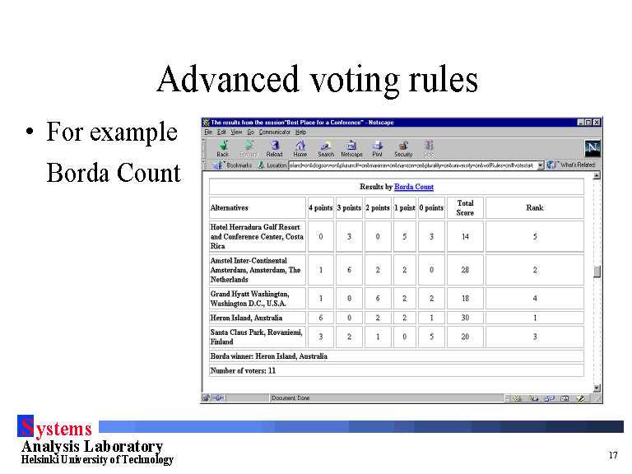Viewport: 632px width, 474px height.
Task: Click inside the Location address field
Action: pyautogui.click(x=411, y=165)
